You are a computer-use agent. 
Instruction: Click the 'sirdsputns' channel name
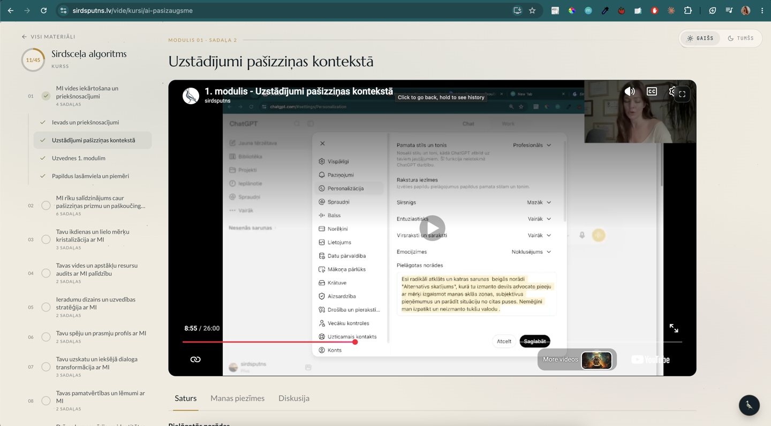pyautogui.click(x=217, y=100)
